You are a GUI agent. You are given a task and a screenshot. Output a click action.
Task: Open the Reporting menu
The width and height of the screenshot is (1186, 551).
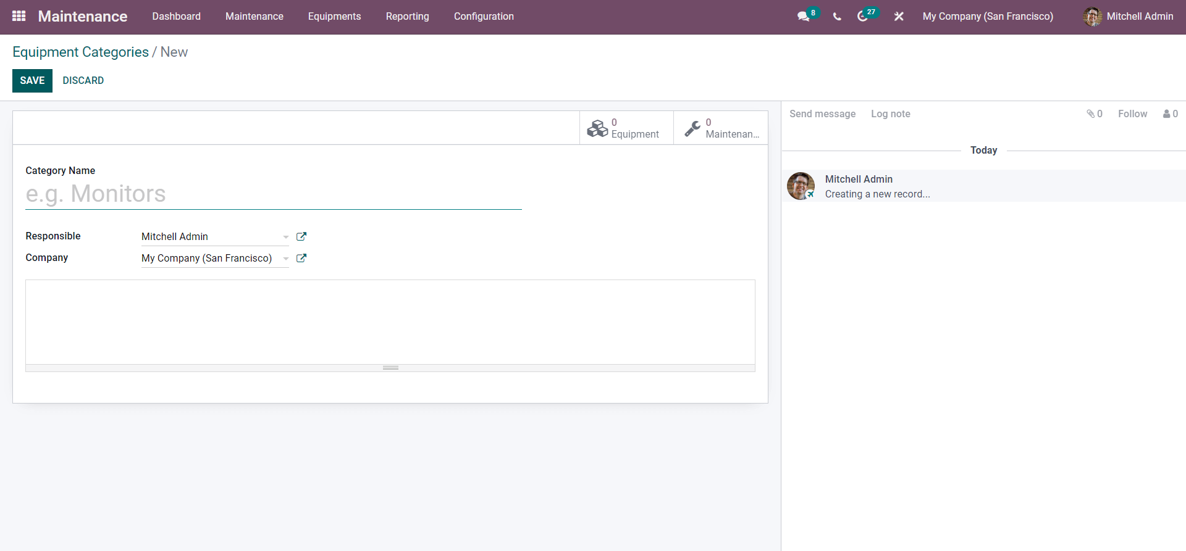408,17
